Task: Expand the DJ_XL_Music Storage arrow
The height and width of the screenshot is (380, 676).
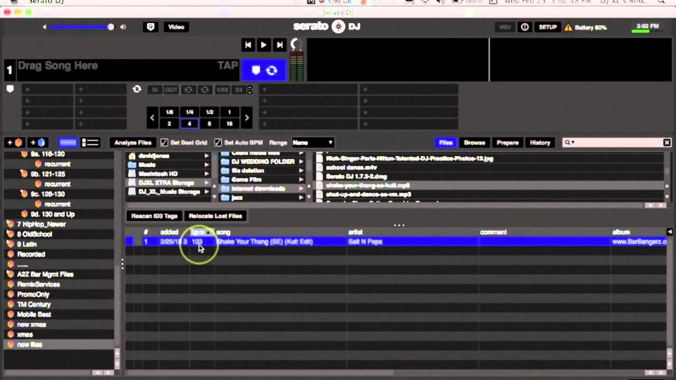Action: pos(206,192)
